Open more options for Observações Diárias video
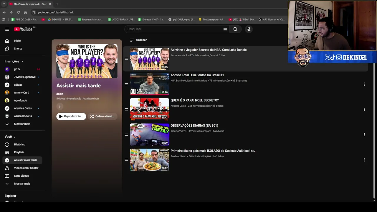Viewport: 377px width, 212px height. (x=364, y=135)
